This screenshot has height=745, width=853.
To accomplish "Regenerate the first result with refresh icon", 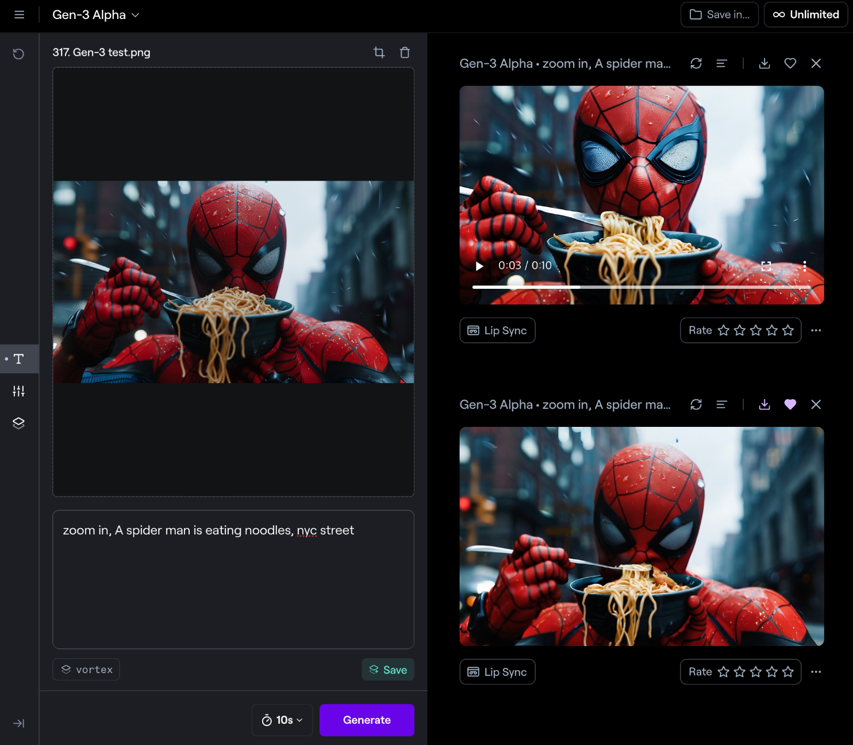I will (696, 63).
